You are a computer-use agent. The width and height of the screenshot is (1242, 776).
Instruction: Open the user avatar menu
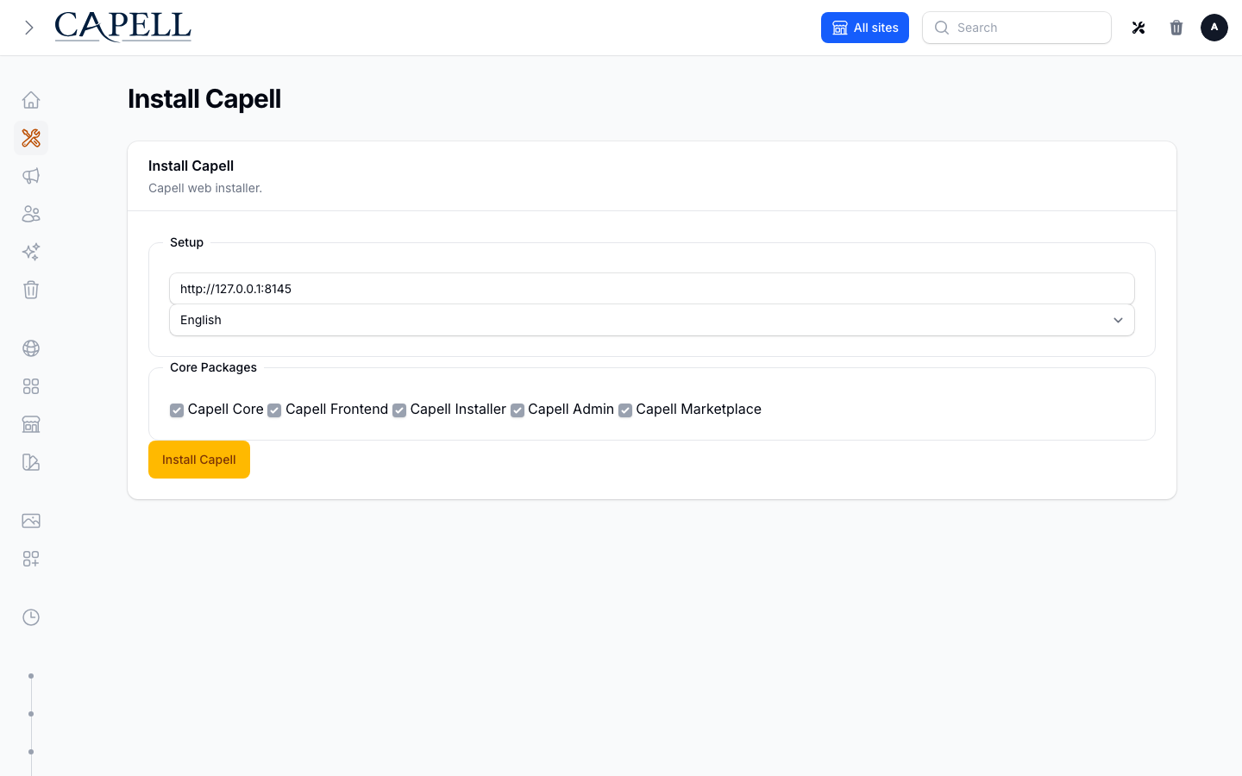click(x=1214, y=28)
